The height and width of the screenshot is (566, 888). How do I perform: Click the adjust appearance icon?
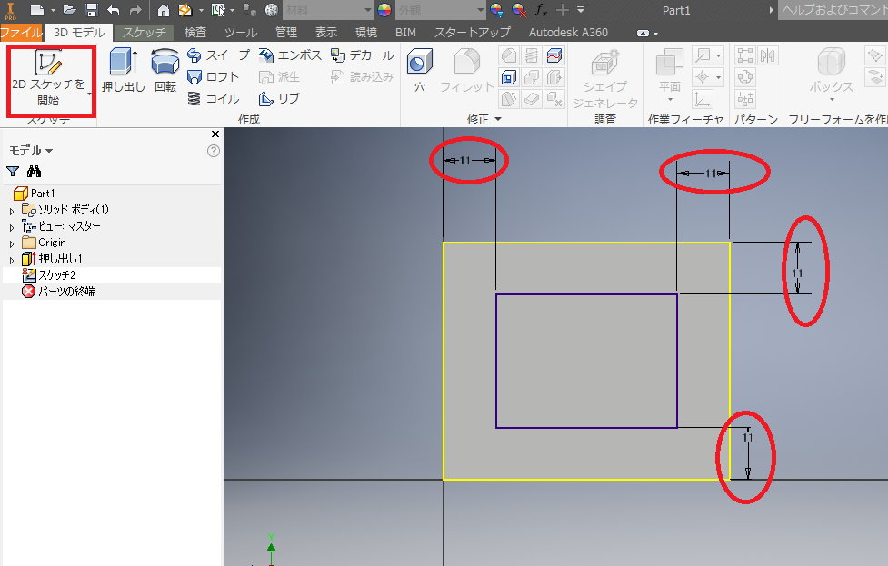[496, 10]
